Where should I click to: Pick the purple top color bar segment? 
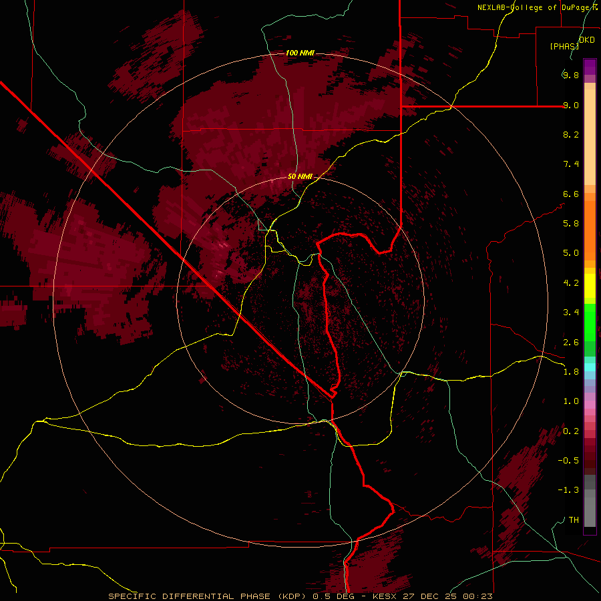tap(590, 67)
